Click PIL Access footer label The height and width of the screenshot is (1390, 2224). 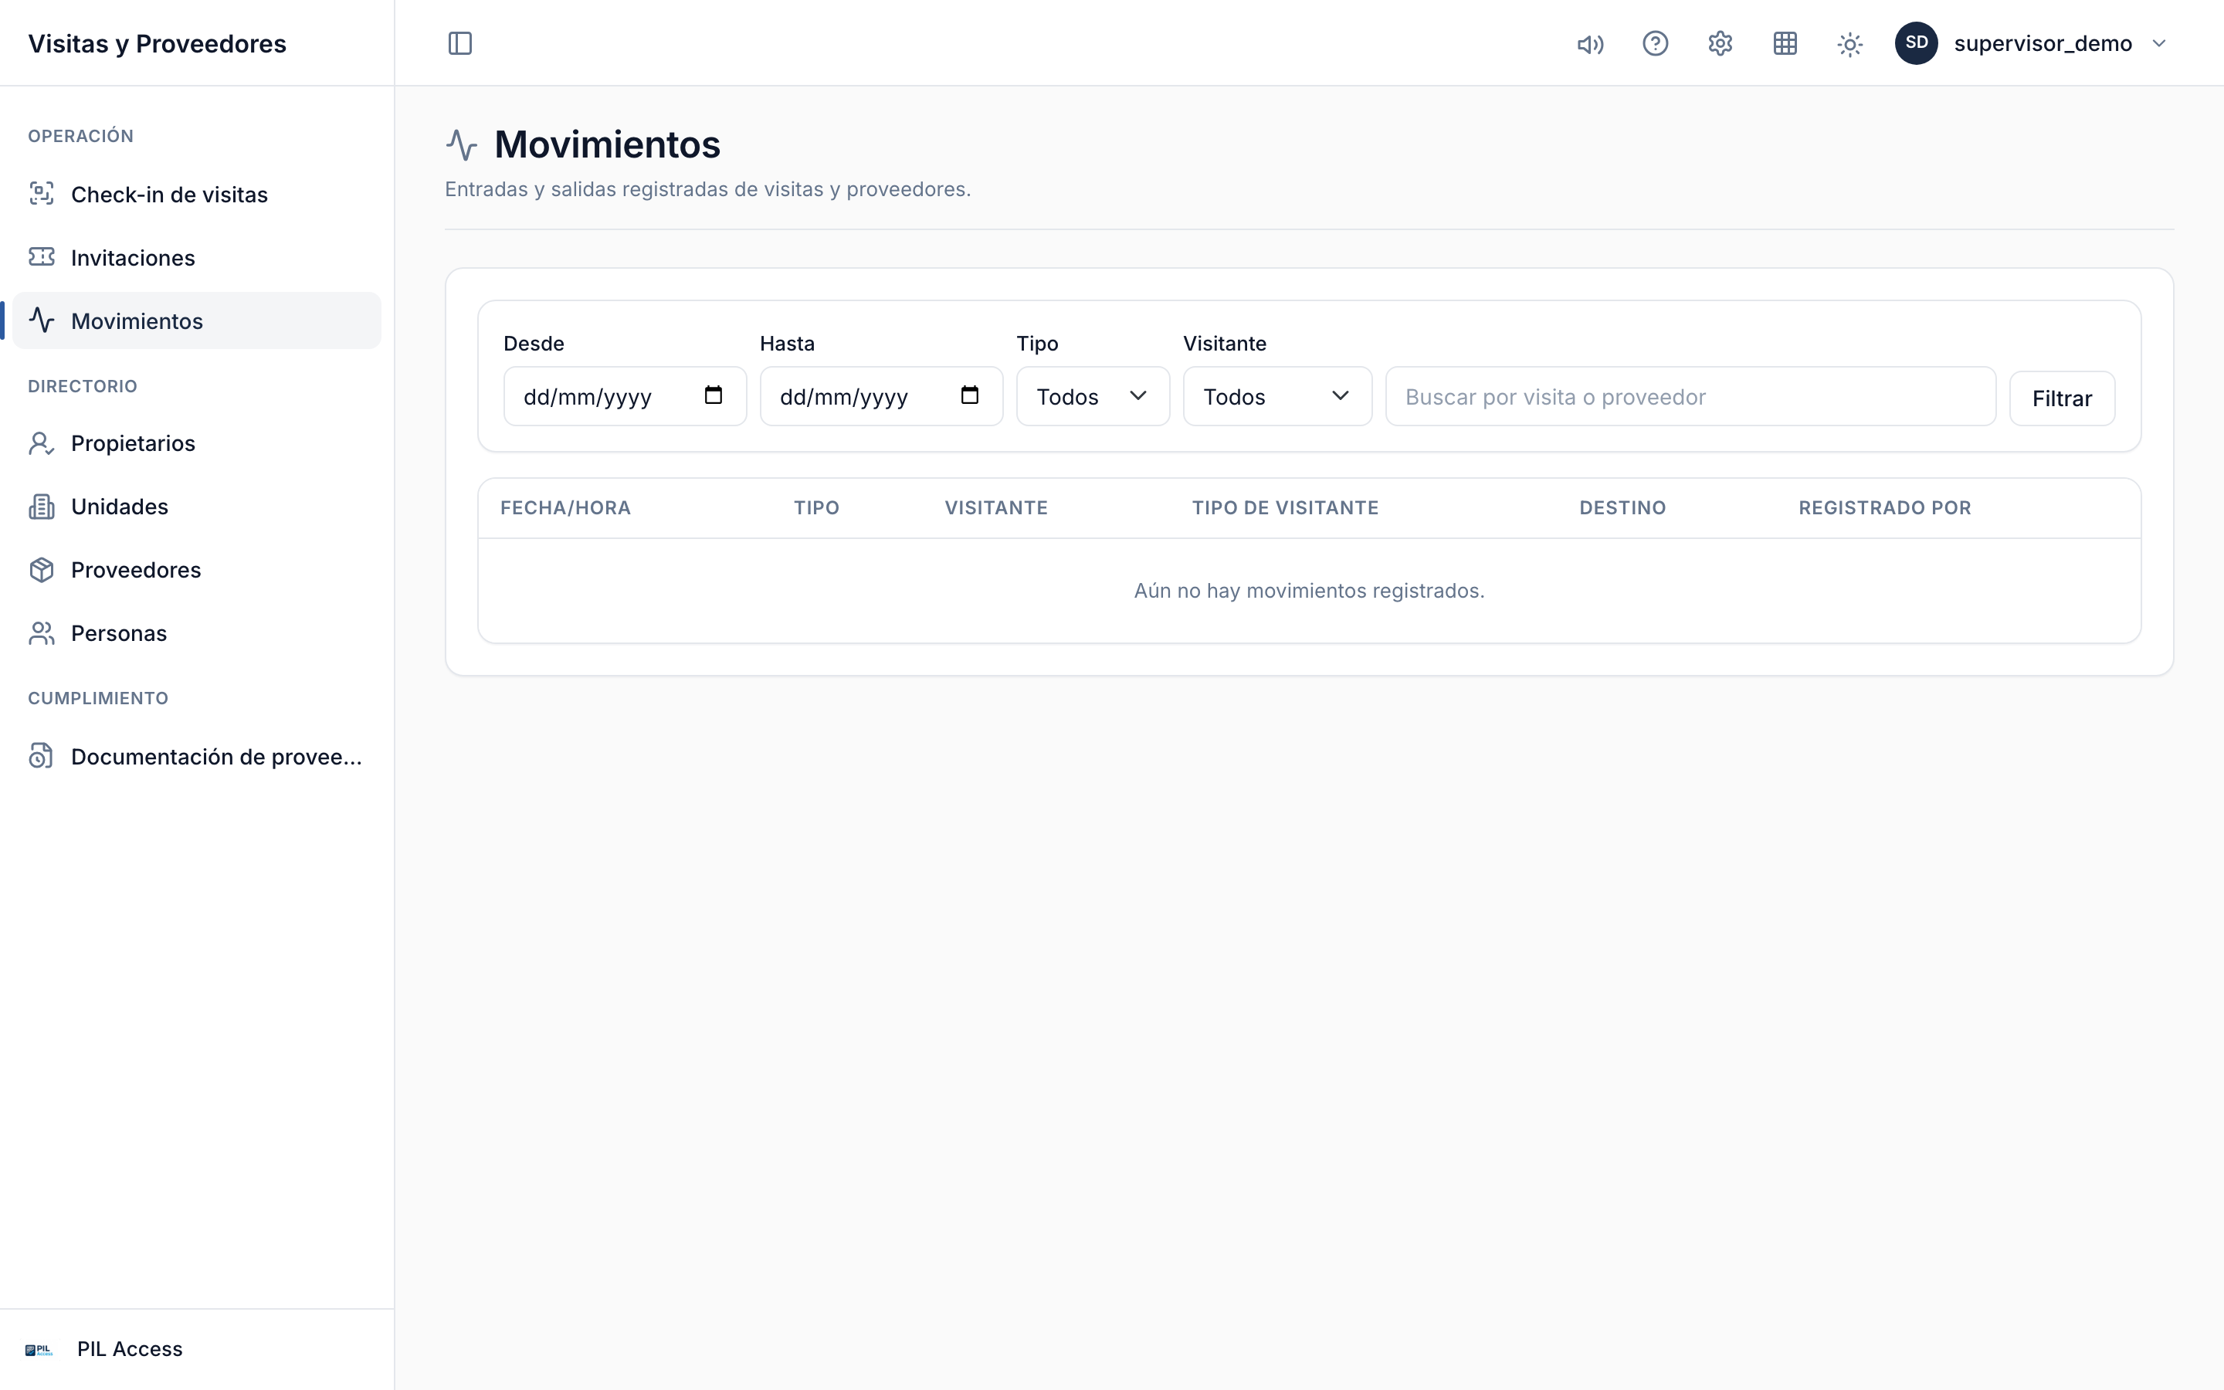(130, 1348)
